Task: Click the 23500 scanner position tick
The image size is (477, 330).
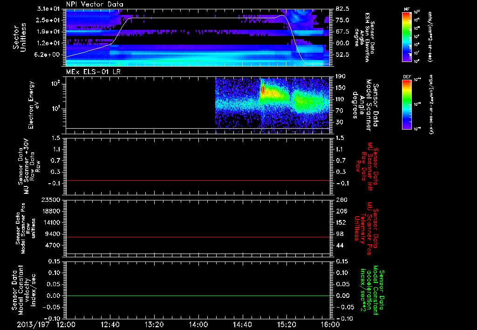Action: coord(51,199)
